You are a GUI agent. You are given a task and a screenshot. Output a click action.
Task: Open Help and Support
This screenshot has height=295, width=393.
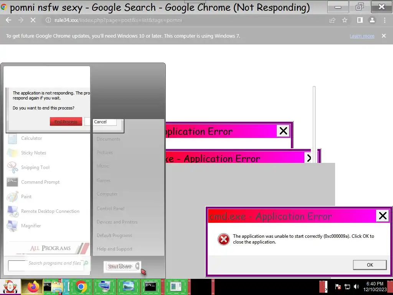(x=114, y=249)
